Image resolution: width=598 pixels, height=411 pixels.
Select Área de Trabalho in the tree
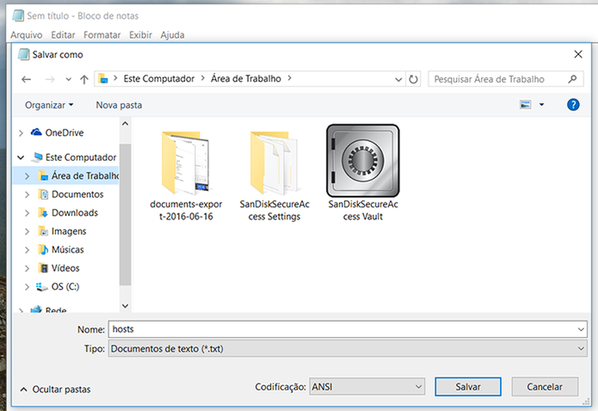coord(84,175)
